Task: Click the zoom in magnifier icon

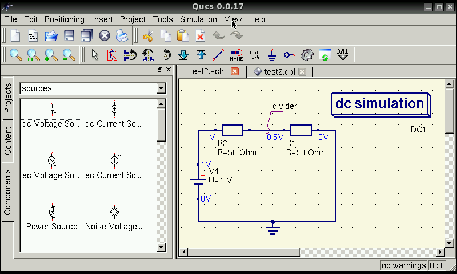Action: tap(51, 55)
